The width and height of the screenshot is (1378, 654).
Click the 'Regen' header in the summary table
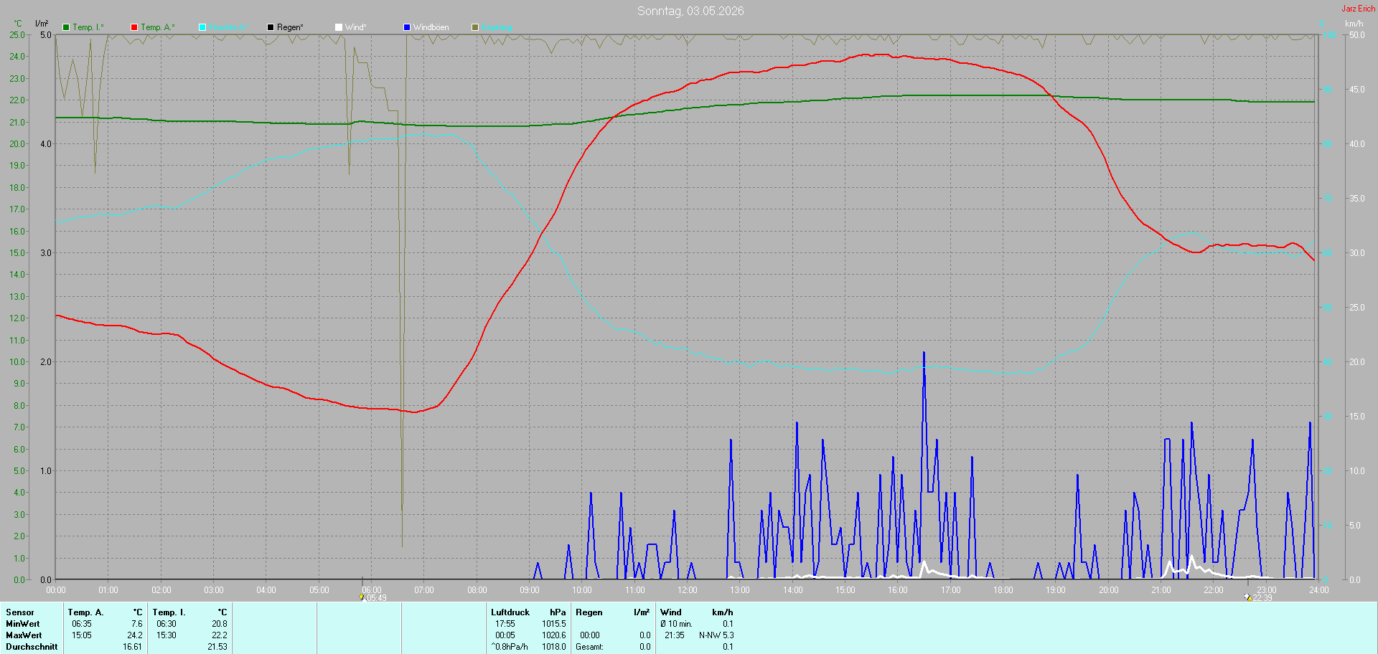[x=589, y=612]
